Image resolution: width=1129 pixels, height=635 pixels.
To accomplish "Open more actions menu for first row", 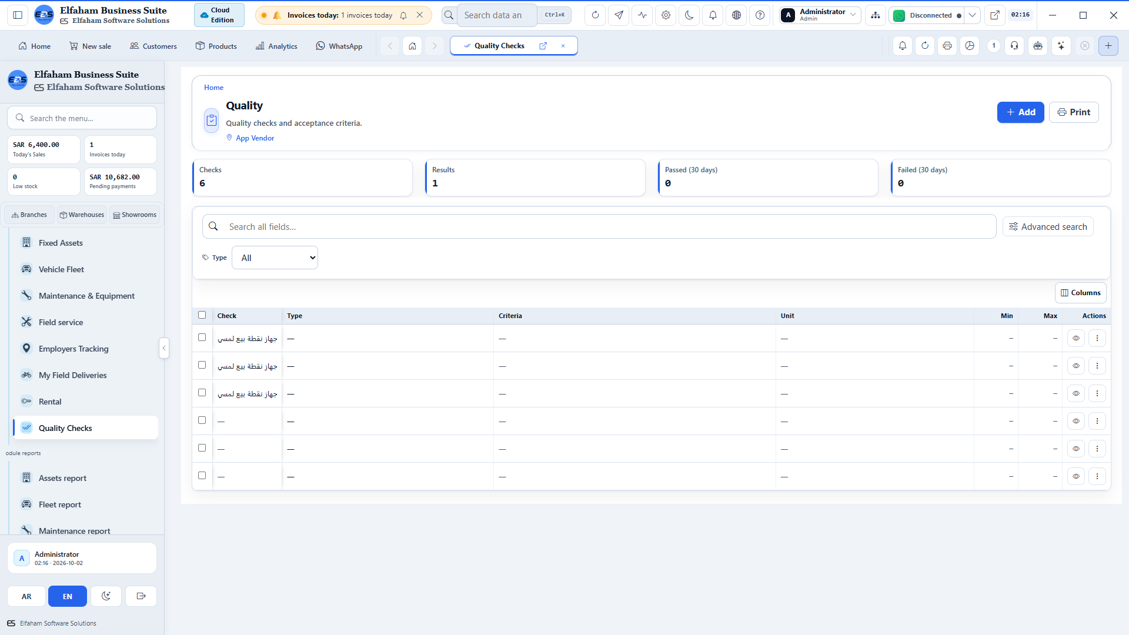I will tap(1097, 338).
